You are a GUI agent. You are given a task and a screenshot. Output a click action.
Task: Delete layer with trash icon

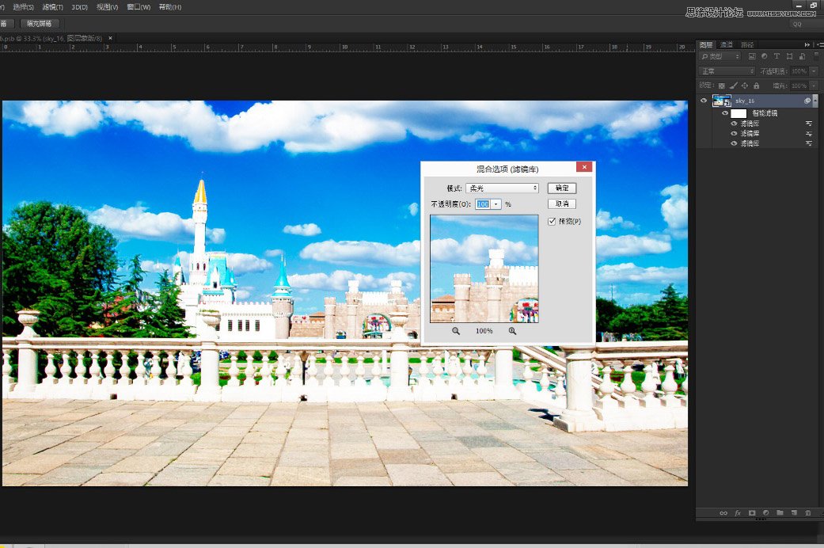tap(807, 513)
